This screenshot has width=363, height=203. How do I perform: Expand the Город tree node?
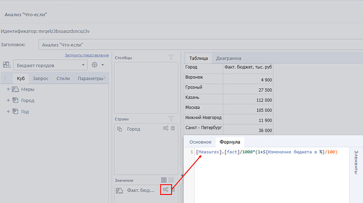point(8,100)
